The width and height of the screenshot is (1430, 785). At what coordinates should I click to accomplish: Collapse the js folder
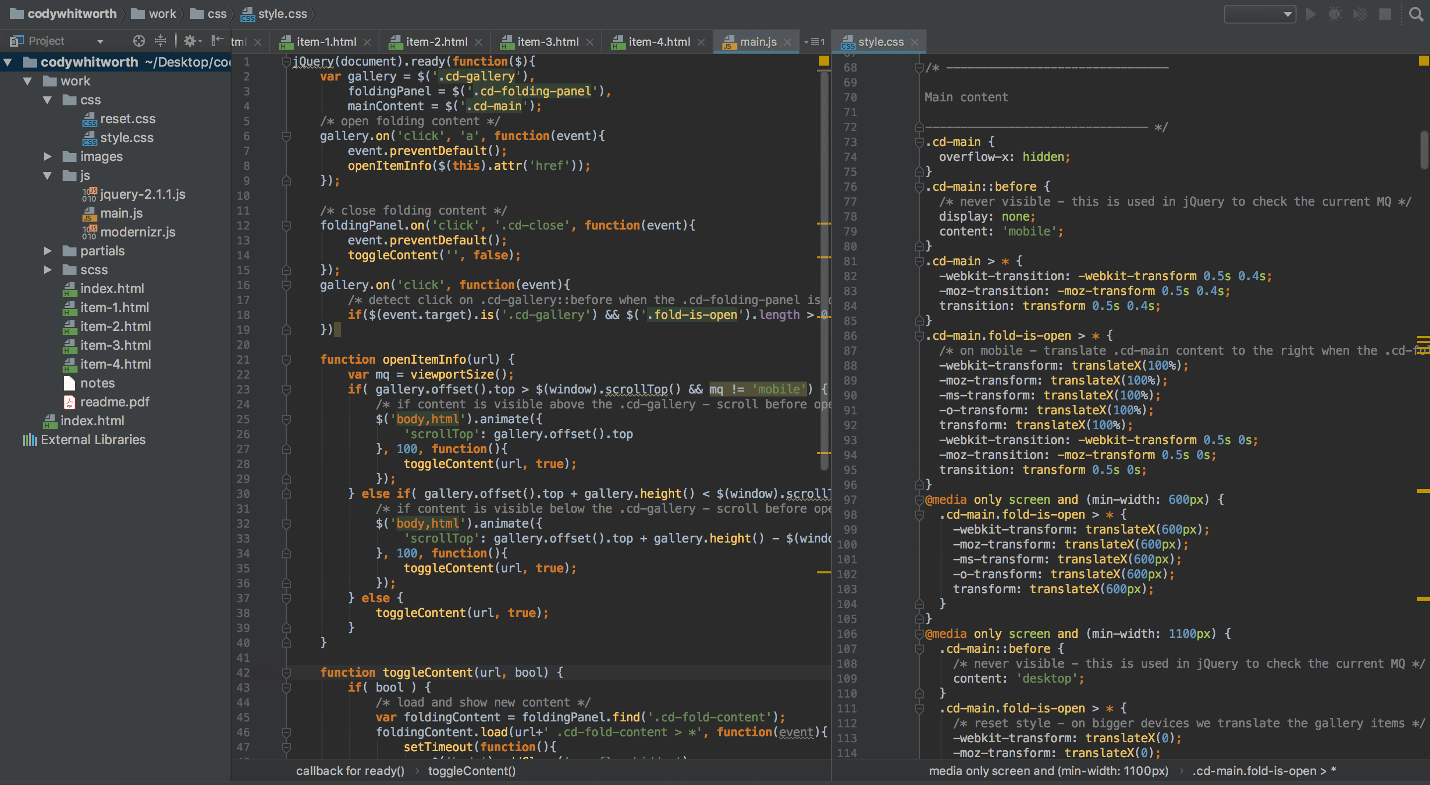click(48, 175)
